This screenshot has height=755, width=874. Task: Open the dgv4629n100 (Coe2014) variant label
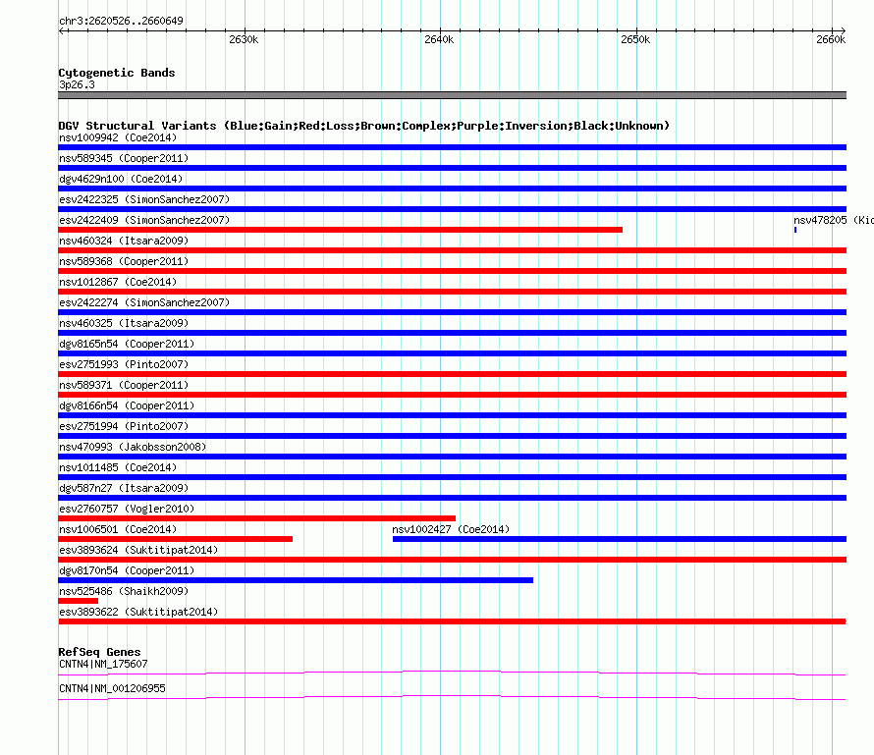point(121,179)
